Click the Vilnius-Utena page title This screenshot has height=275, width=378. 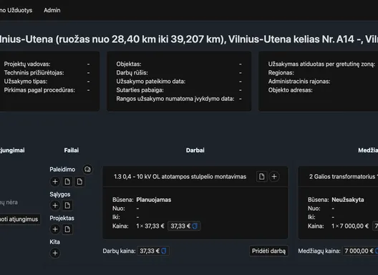point(189,39)
